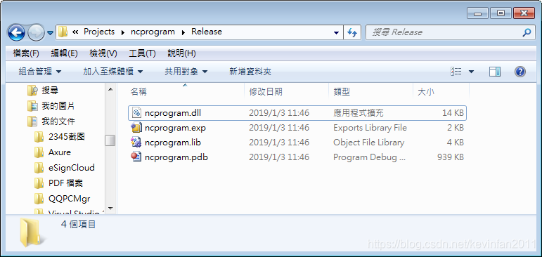
Task: Refresh the folder with the refresh icon
Action: pyautogui.click(x=352, y=32)
